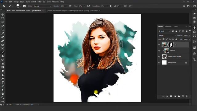Select the Brush tool in toolbar
The height and width of the screenshot is (111, 197).
tap(2, 52)
